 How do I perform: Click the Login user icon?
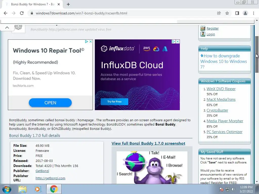[x=203, y=34]
